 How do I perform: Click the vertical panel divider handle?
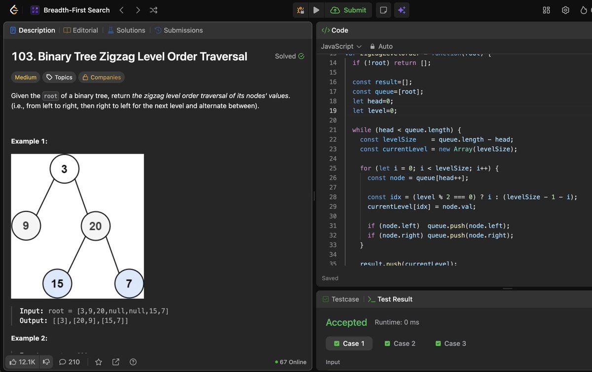pyautogui.click(x=314, y=196)
